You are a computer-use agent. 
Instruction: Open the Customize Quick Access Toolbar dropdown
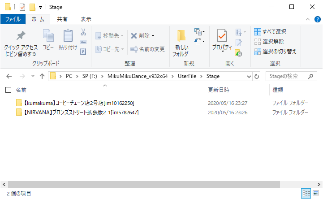coord(41,8)
